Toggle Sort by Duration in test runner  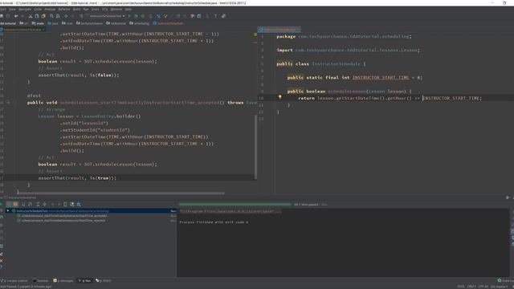31,204
